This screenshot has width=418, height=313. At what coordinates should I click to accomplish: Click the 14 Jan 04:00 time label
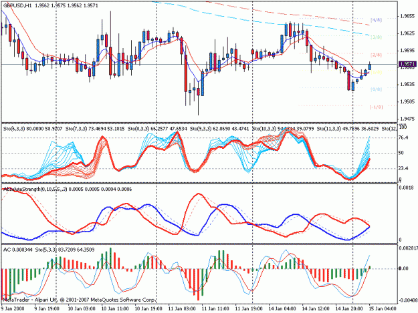282,309
